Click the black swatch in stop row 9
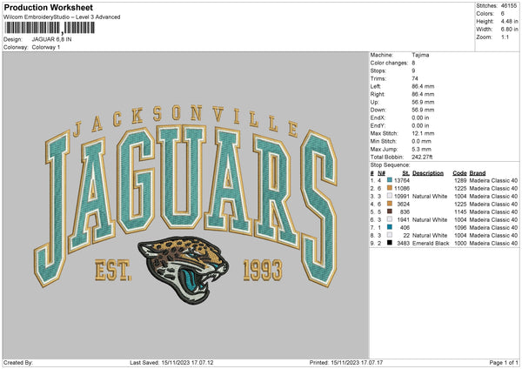The height and width of the screenshot is (369, 522). [x=390, y=243]
